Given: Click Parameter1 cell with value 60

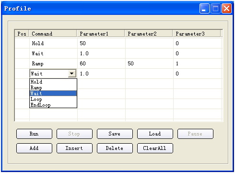Looking at the screenshot, I should pyautogui.click(x=101, y=63).
